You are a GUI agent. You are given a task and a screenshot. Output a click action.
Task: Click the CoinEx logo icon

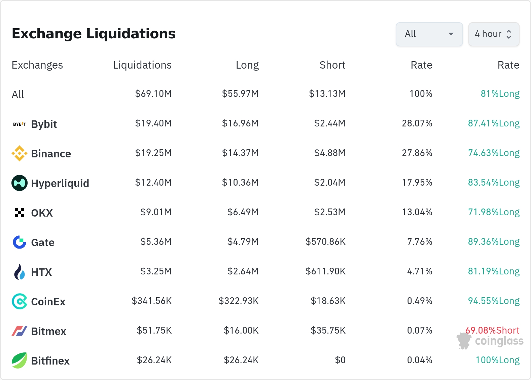pos(20,301)
